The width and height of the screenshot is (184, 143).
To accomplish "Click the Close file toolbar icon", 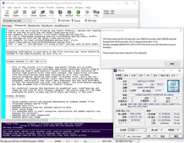I will point(34,13).
